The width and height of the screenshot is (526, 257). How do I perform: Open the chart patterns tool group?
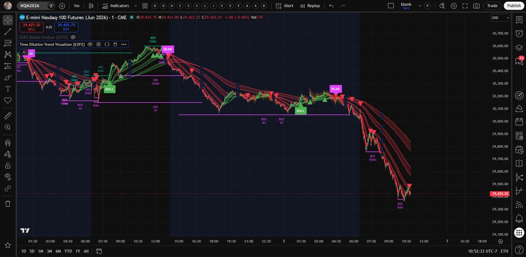pyautogui.click(x=7, y=54)
